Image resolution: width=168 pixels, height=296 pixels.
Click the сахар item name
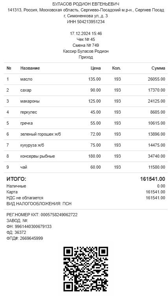tap(26, 90)
